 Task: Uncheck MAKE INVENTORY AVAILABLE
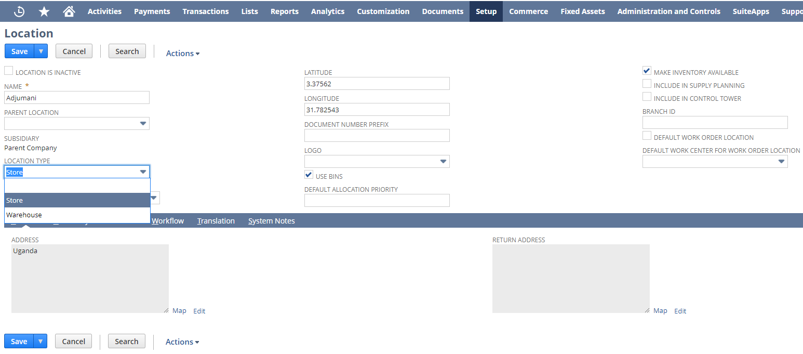(647, 71)
